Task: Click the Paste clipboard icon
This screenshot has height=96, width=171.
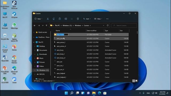Action: click(60, 19)
